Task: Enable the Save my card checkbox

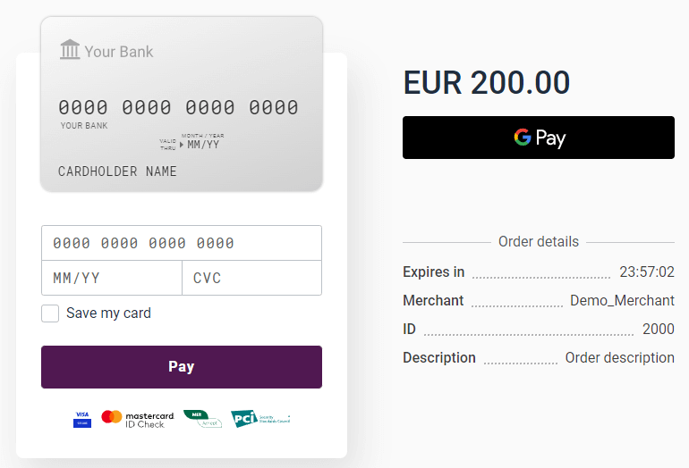Action: coord(50,313)
